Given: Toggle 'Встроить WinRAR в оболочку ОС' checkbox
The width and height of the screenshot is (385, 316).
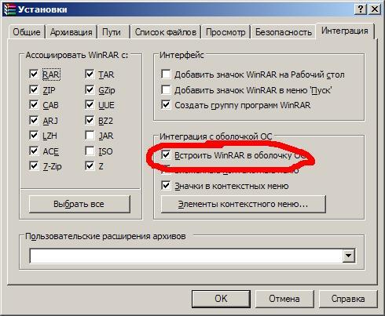Looking at the screenshot, I should point(166,155).
